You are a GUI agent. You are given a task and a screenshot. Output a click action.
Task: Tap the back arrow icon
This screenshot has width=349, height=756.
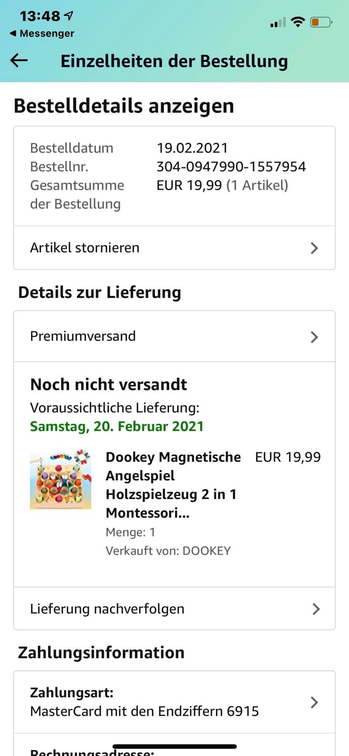click(x=19, y=61)
